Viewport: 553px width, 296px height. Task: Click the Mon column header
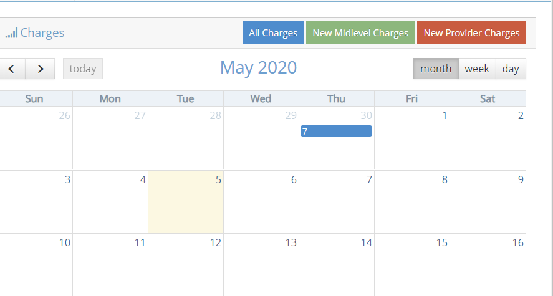pos(110,98)
